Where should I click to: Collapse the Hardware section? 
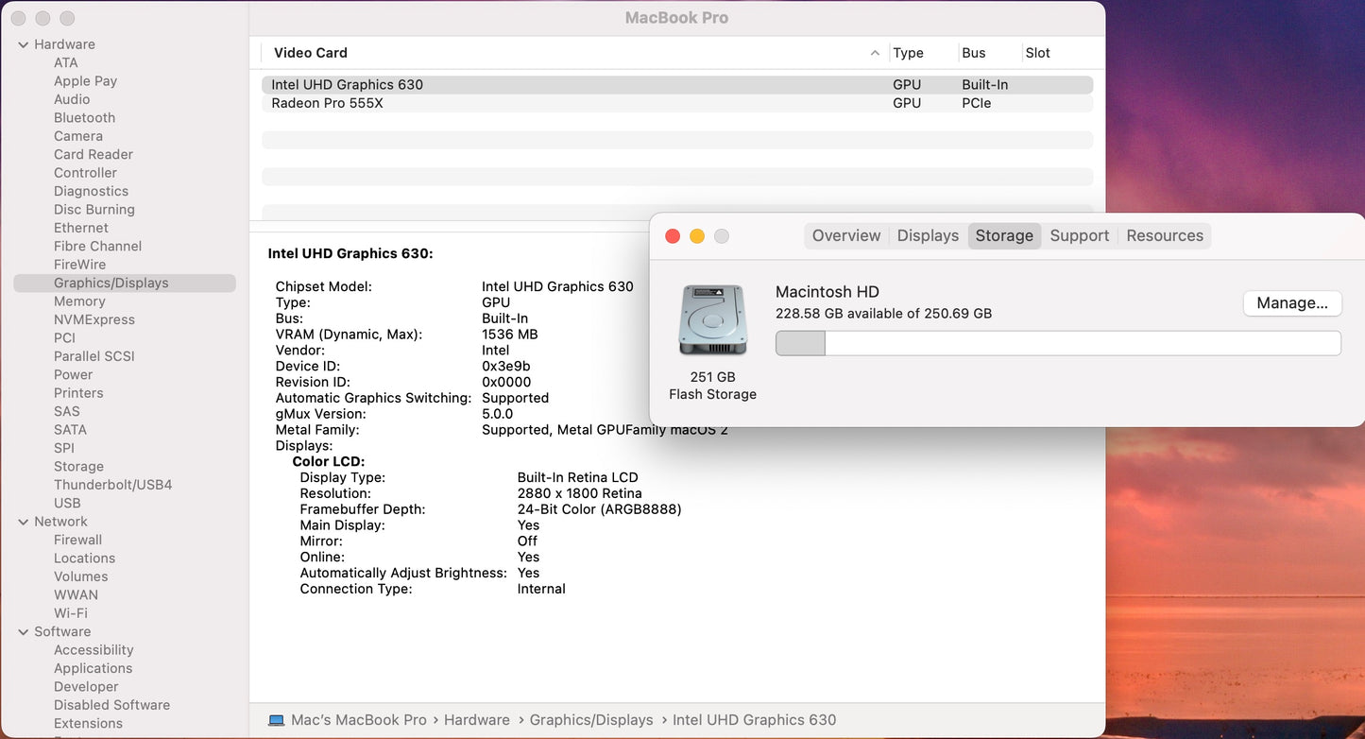[x=23, y=44]
